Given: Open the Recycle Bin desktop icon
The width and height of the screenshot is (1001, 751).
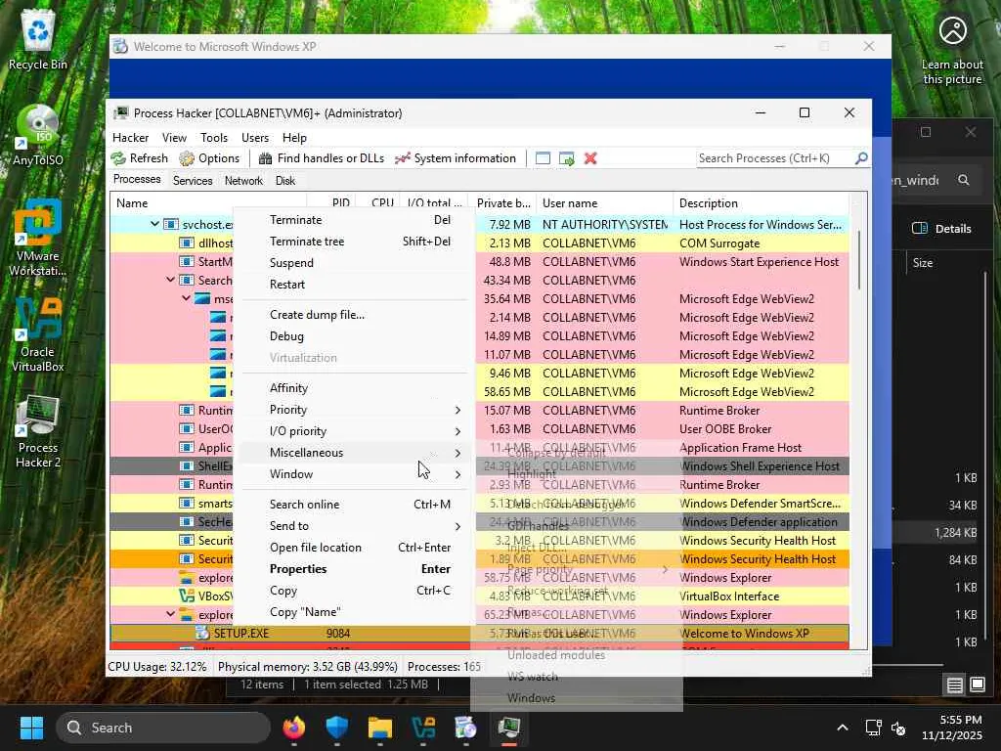Looking at the screenshot, I should [38, 39].
